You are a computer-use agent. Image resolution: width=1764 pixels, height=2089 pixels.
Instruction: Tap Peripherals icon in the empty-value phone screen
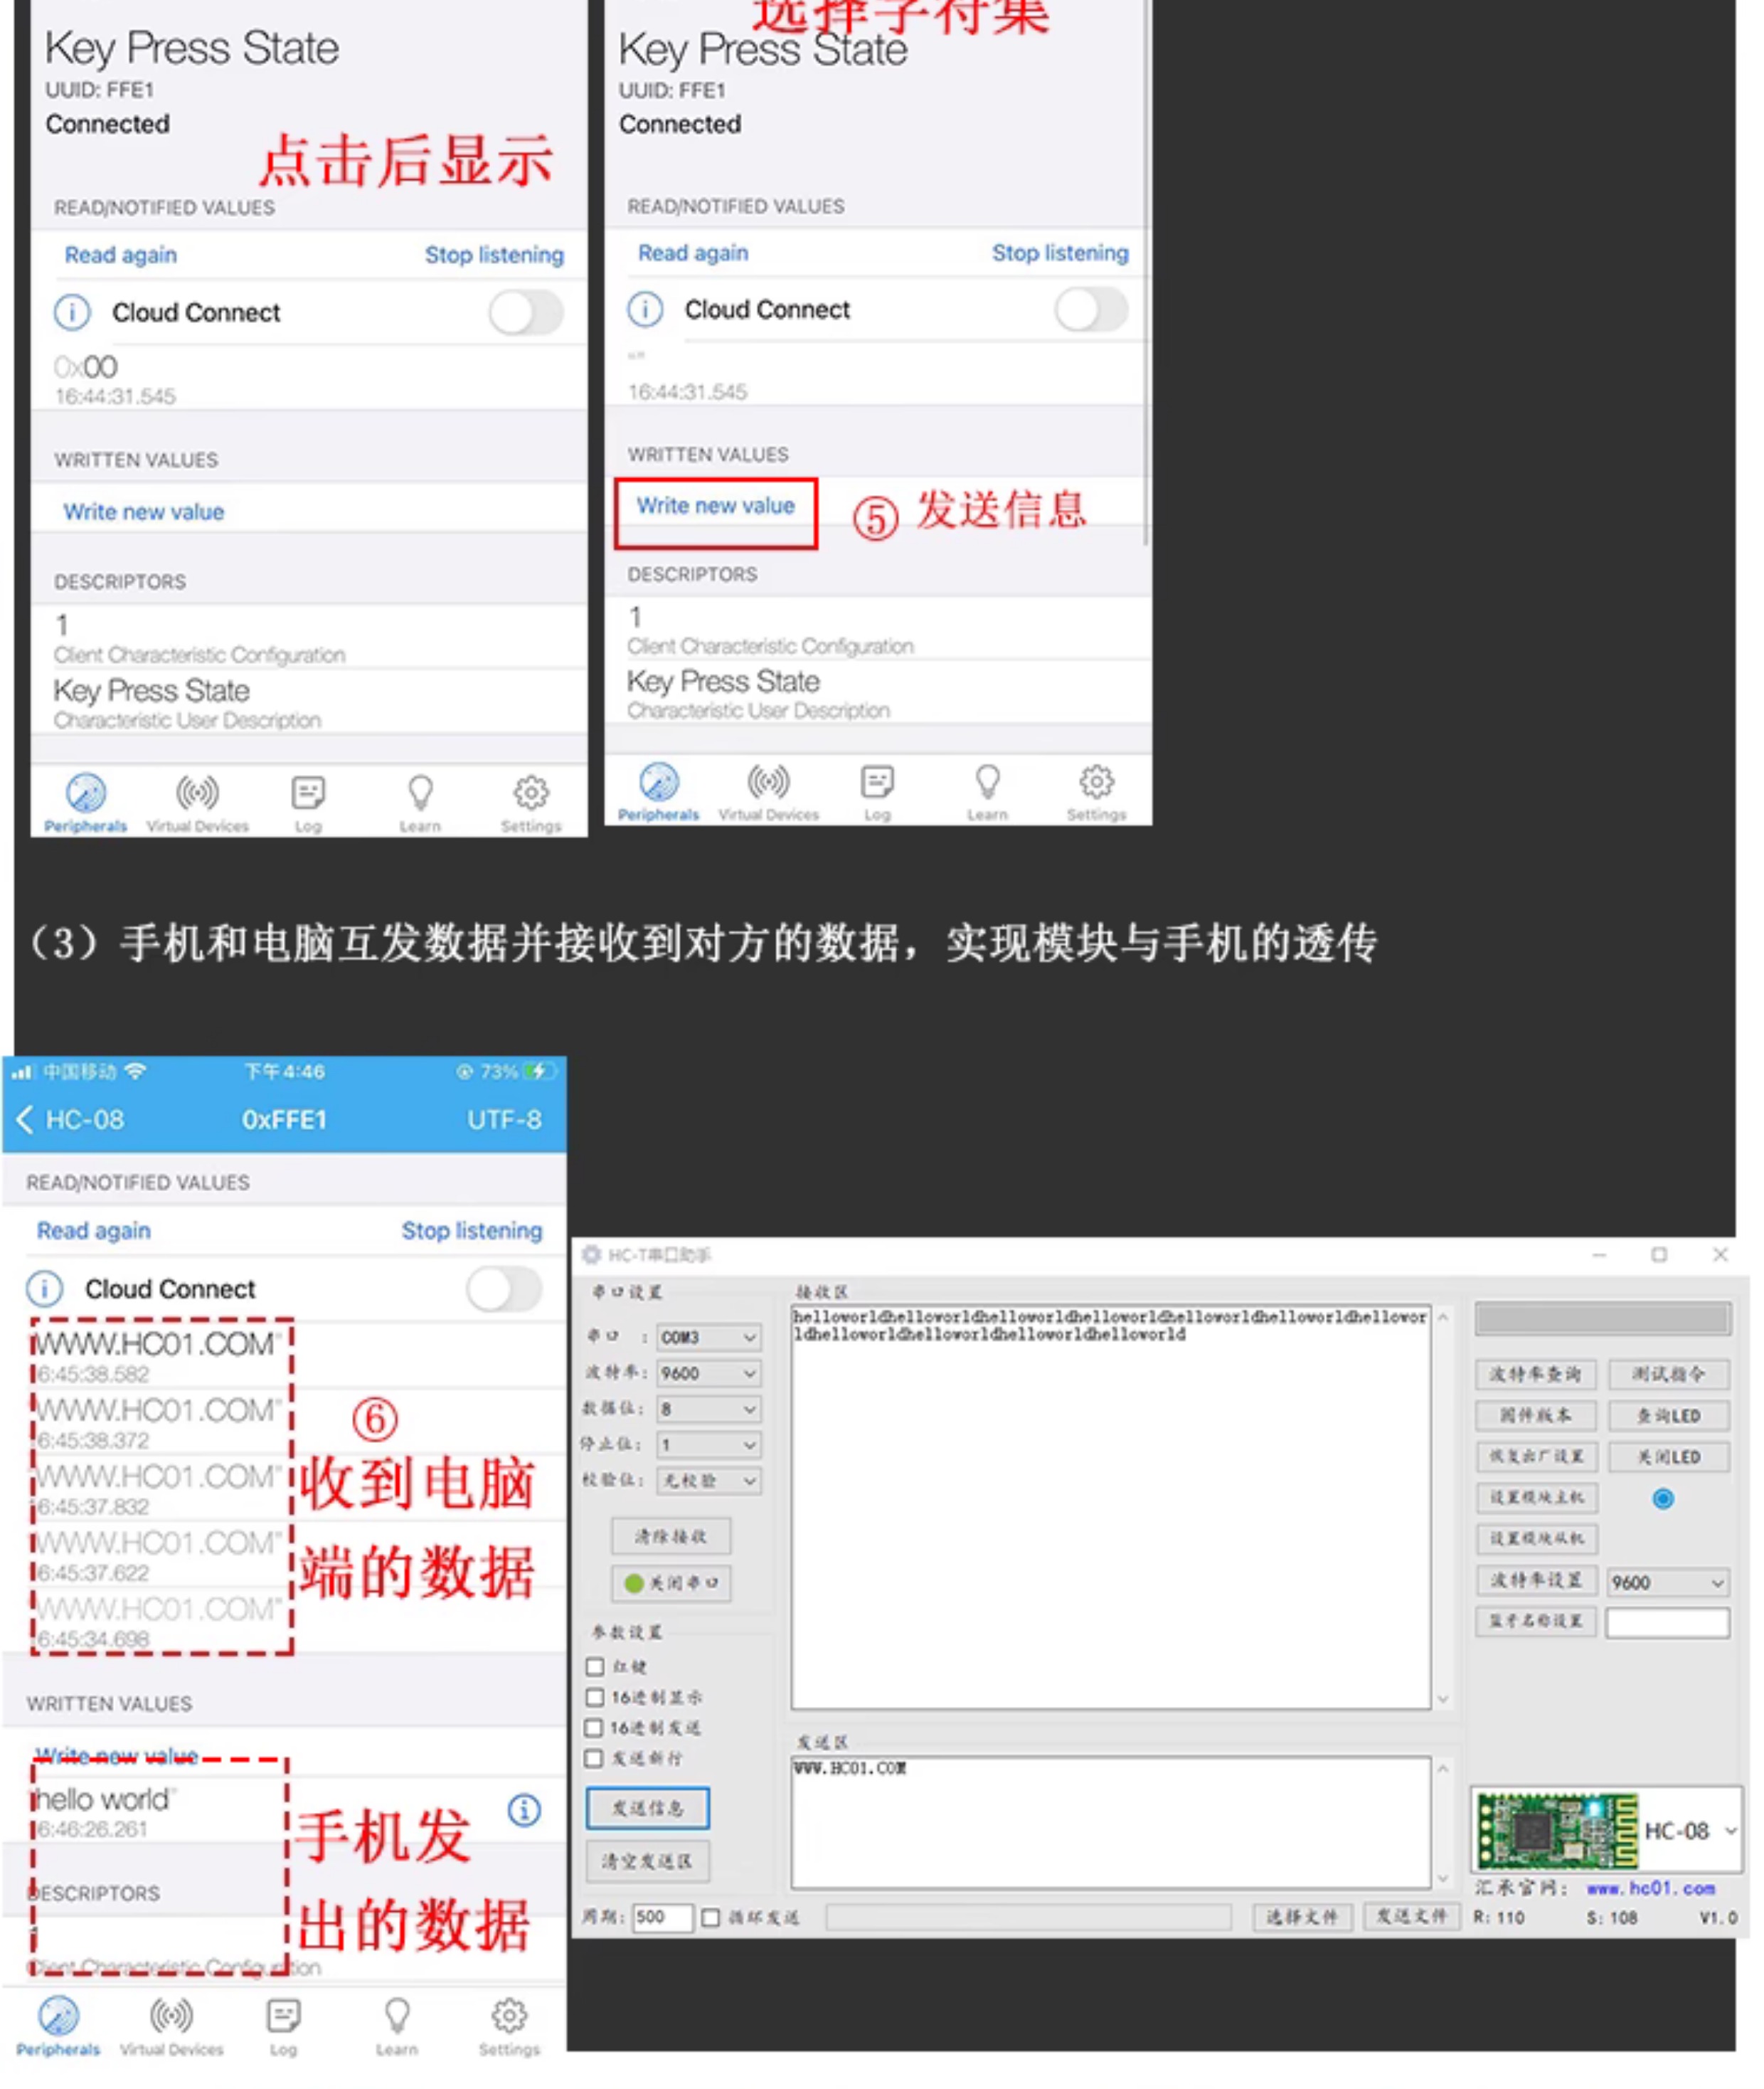(659, 781)
